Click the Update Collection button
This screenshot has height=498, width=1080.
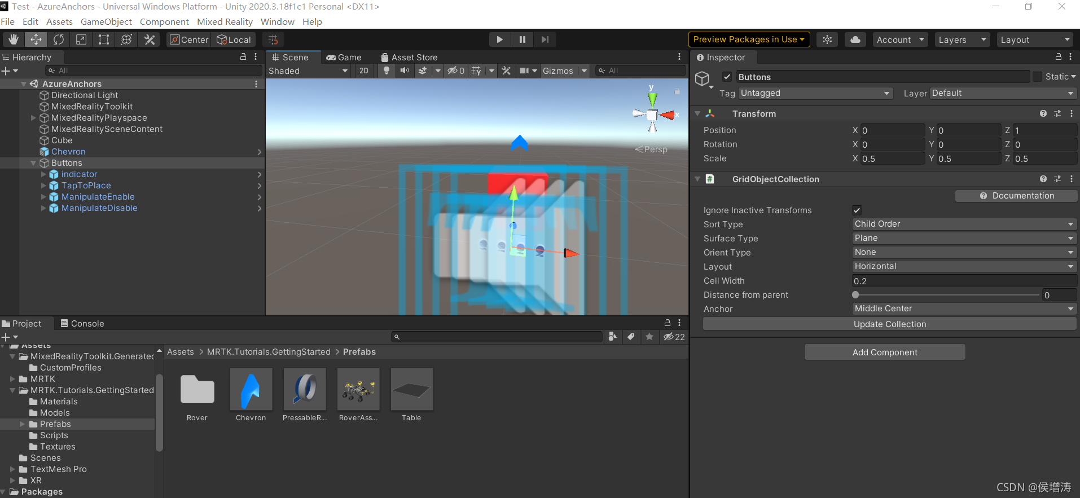(890, 324)
